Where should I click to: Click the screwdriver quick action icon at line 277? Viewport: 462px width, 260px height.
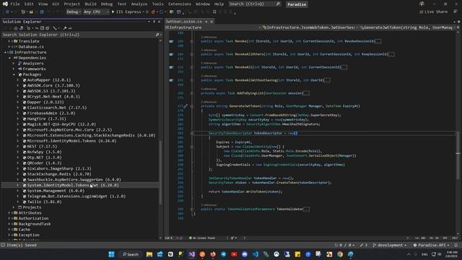186,106
